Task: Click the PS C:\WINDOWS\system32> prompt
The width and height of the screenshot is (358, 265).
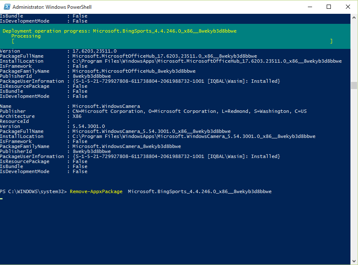Action: [x=33, y=191]
